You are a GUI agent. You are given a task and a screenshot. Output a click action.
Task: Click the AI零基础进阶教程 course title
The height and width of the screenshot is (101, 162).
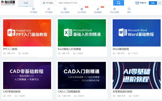123,92
